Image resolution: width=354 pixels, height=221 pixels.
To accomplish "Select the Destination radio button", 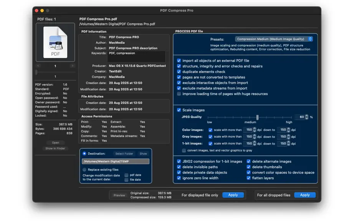I will tap(84, 153).
